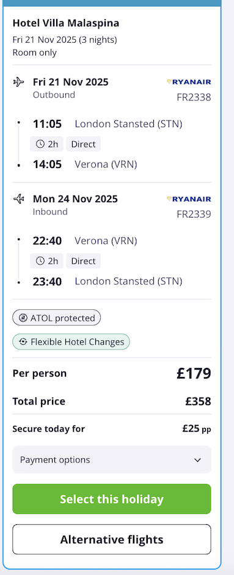Click the clock icon on inbound 2h badge

click(x=40, y=261)
